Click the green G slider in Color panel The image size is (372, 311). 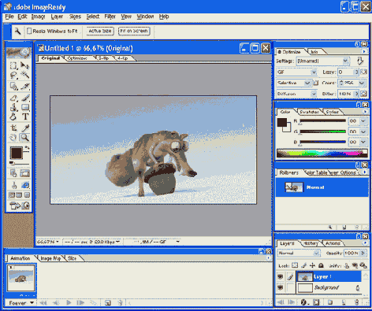coord(323,131)
